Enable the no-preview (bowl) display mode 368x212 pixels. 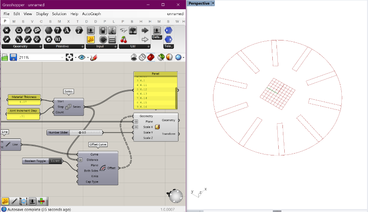coord(134,57)
